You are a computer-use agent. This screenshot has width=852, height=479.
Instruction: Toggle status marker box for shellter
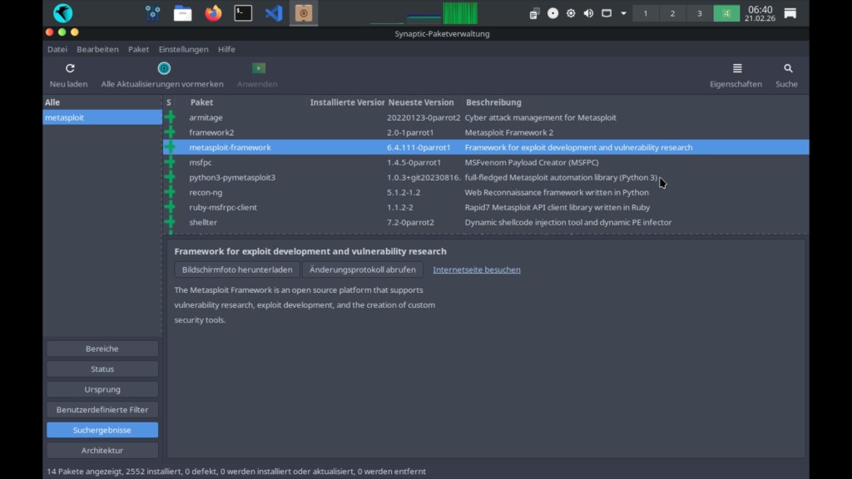[171, 223]
